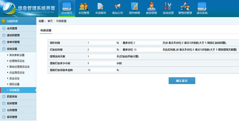Open the 提供明细 ruler icon
Viewport: 239px width, 121px height.
[x=134, y=8]
